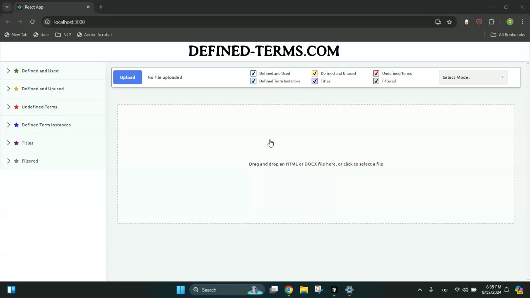
Task: Reload the page
Action: pos(32,22)
